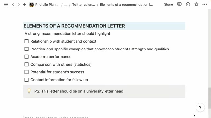
Task: Click the lightbulb callout icon
Action: point(29,91)
